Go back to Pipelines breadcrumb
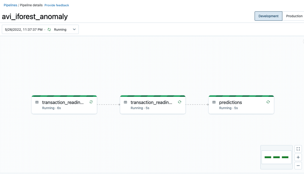Image resolution: width=304 pixels, height=174 pixels. [x=10, y=5]
